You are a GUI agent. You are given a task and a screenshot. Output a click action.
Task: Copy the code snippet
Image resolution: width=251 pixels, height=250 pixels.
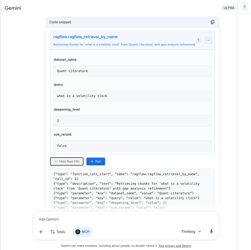[x=212, y=22]
